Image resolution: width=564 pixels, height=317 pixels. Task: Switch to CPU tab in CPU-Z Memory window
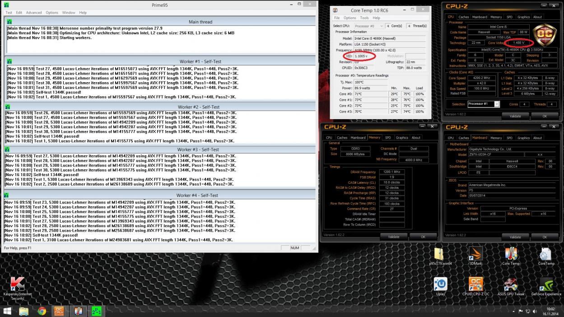point(329,138)
